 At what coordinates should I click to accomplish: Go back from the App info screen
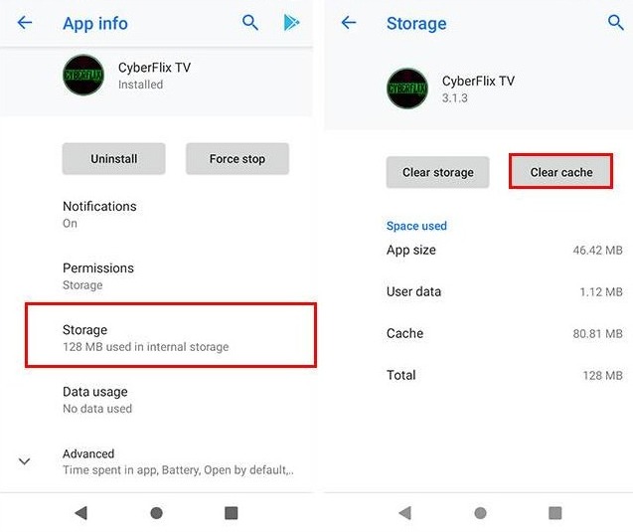tap(25, 23)
